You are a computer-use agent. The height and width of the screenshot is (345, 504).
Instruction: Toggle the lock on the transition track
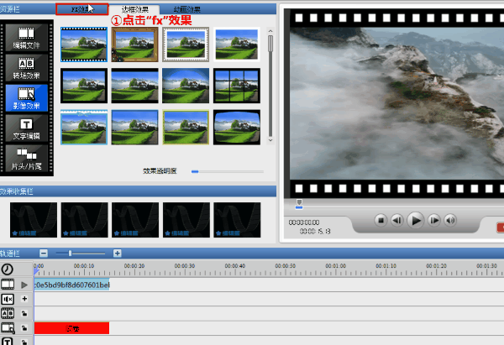pos(24,313)
